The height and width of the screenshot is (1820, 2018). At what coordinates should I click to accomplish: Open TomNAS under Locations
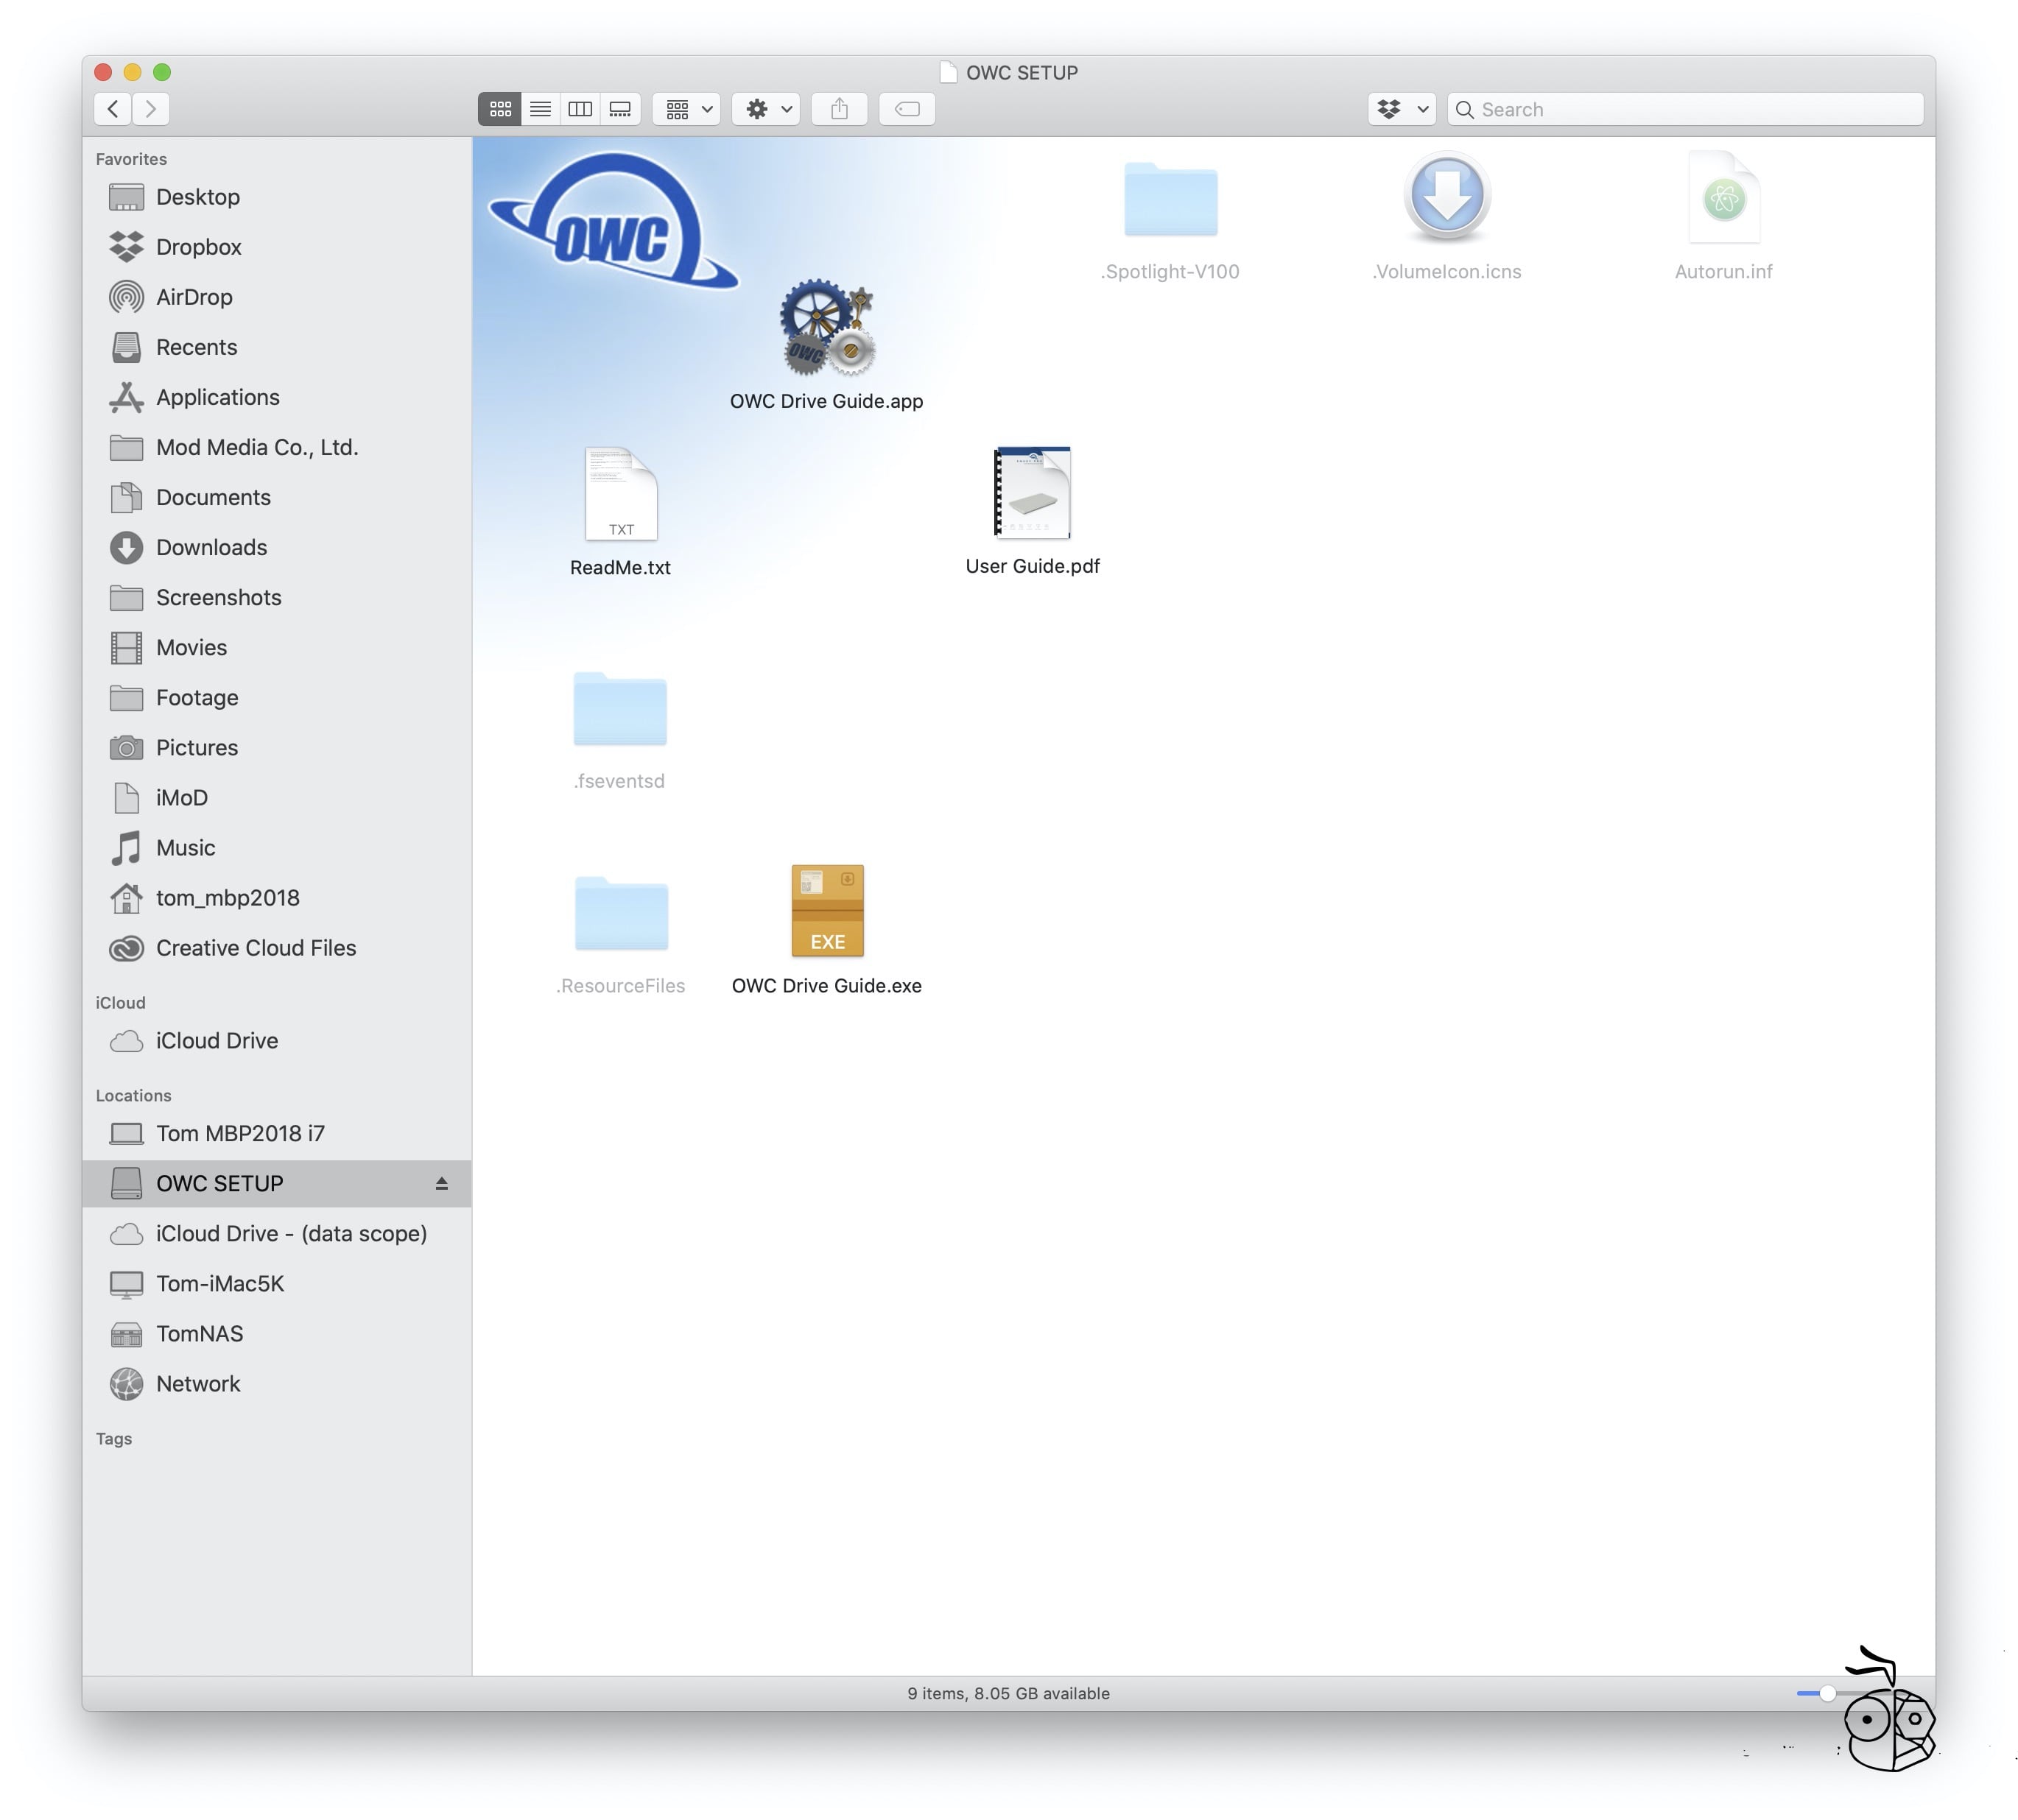pyautogui.click(x=199, y=1334)
